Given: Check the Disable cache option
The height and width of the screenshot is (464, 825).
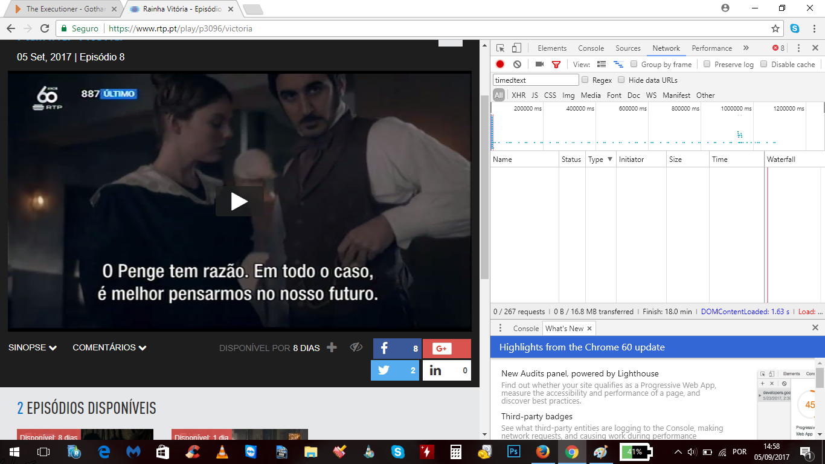Looking at the screenshot, I should (764, 64).
